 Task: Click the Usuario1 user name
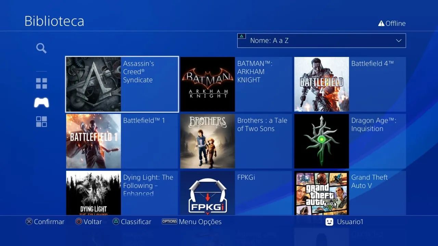tap(350, 222)
